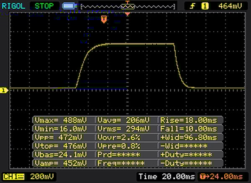251x183 pixels.
Task: Click the 200mV vertical scale readout
Action: point(42,177)
